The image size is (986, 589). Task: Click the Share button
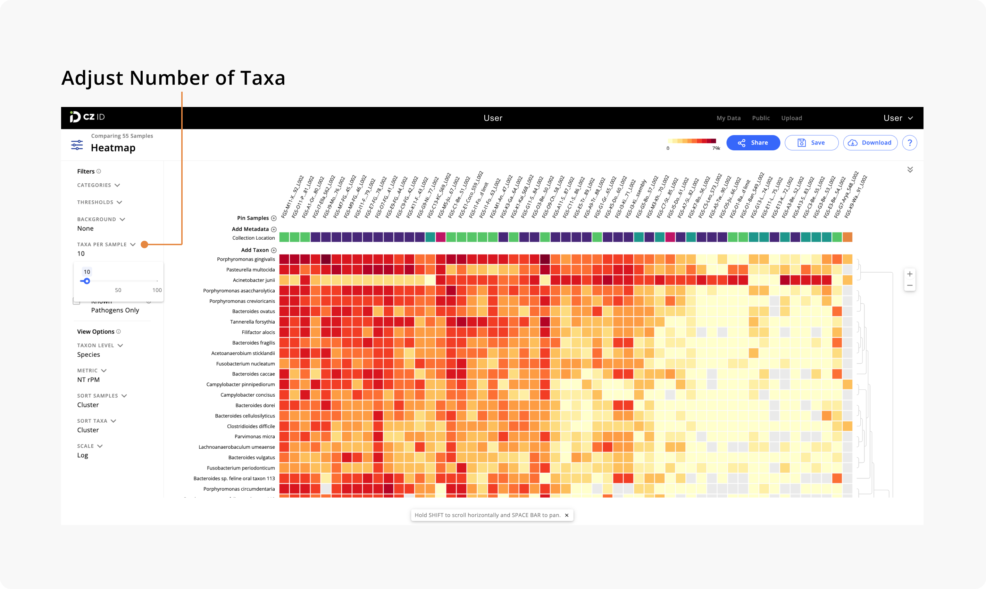point(753,142)
